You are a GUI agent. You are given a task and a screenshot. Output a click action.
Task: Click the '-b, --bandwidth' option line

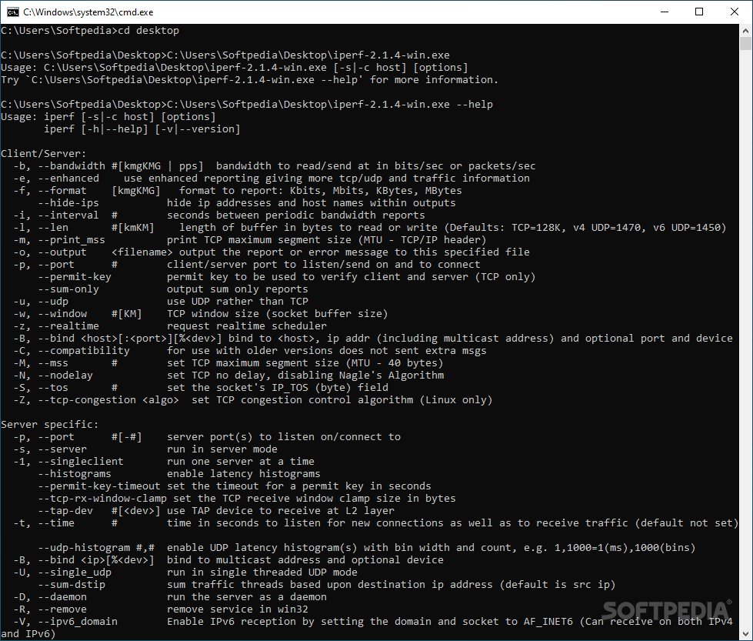pyautogui.click(x=275, y=166)
